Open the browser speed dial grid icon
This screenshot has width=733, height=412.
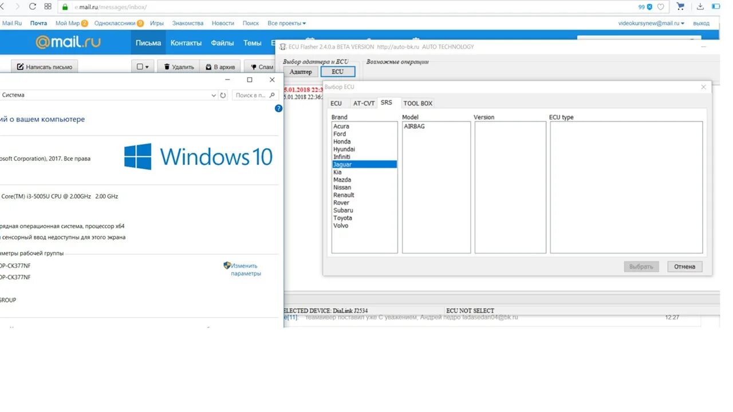48,7
